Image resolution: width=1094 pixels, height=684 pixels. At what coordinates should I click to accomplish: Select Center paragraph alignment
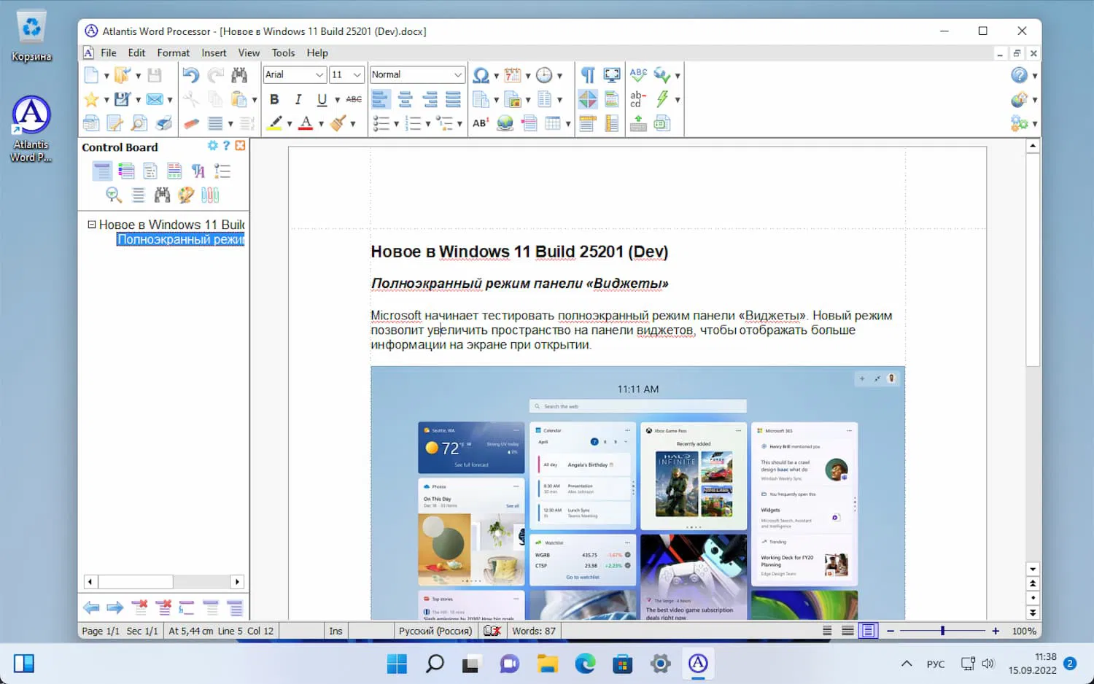pyautogui.click(x=406, y=99)
